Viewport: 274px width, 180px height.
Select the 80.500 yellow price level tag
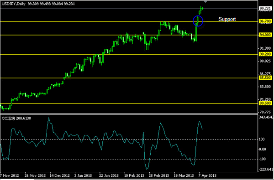(265, 103)
